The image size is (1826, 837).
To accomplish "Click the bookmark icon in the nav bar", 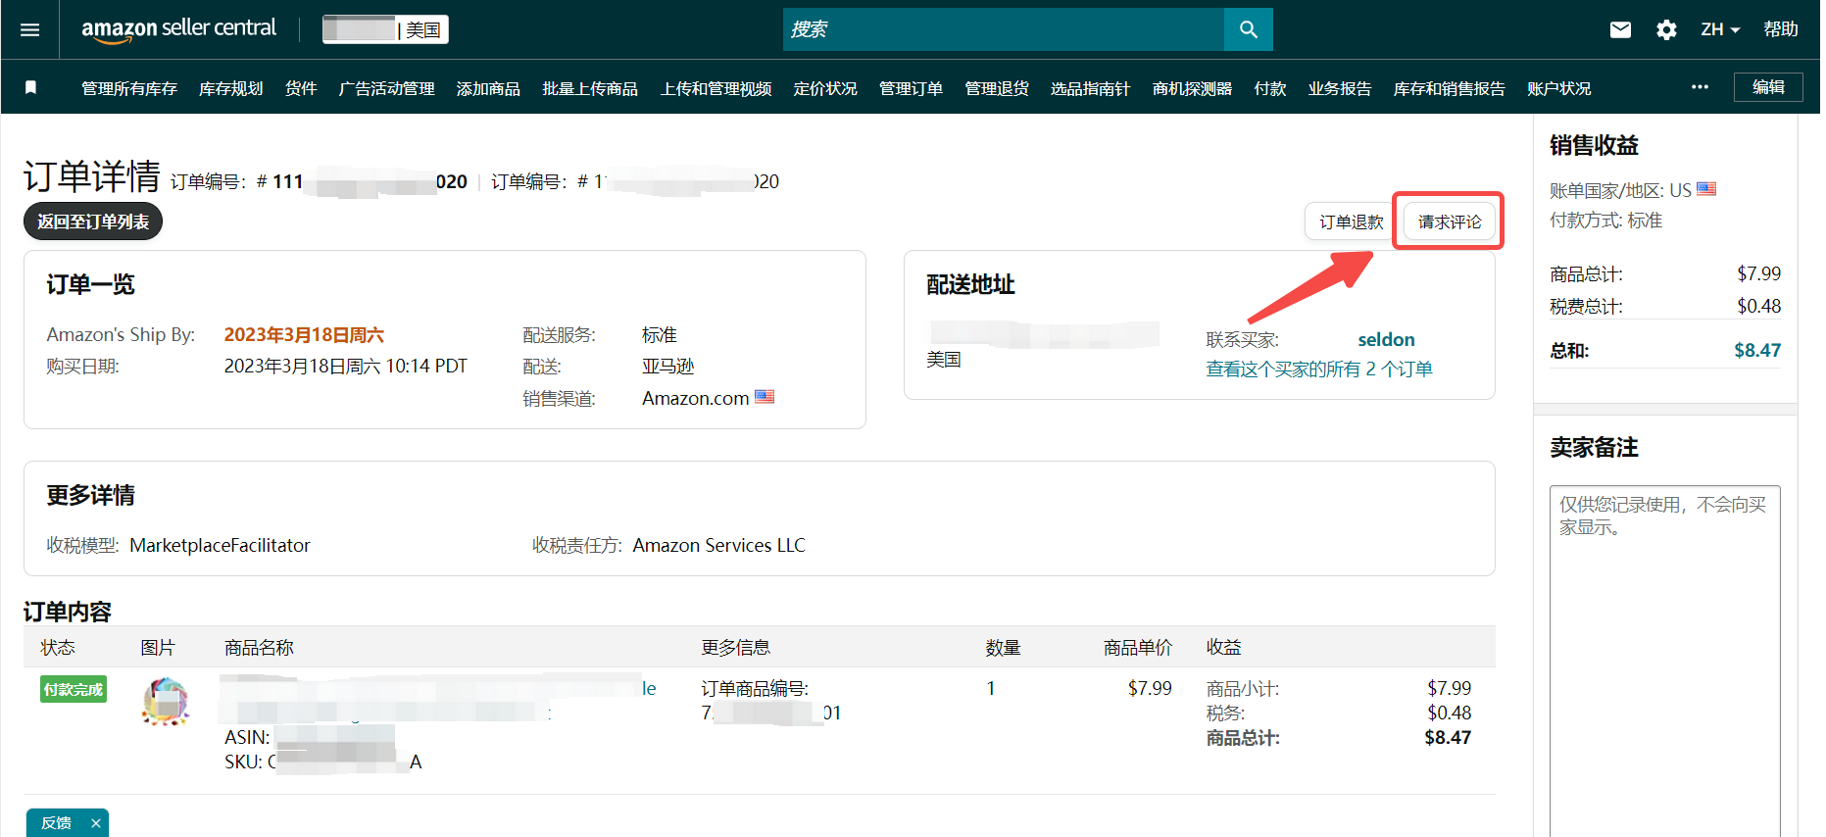I will point(30,87).
